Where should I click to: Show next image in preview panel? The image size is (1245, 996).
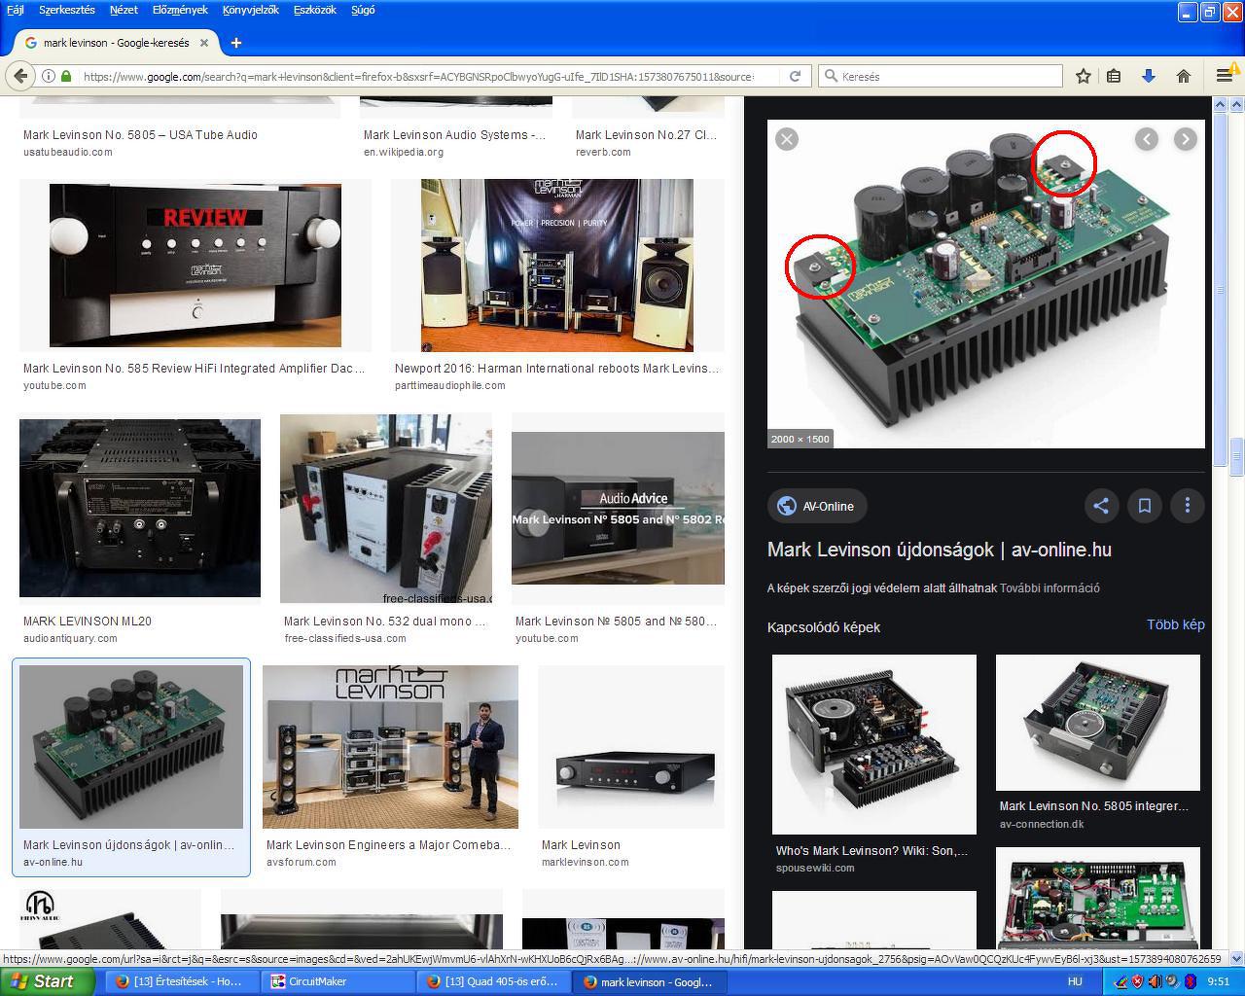1185,139
